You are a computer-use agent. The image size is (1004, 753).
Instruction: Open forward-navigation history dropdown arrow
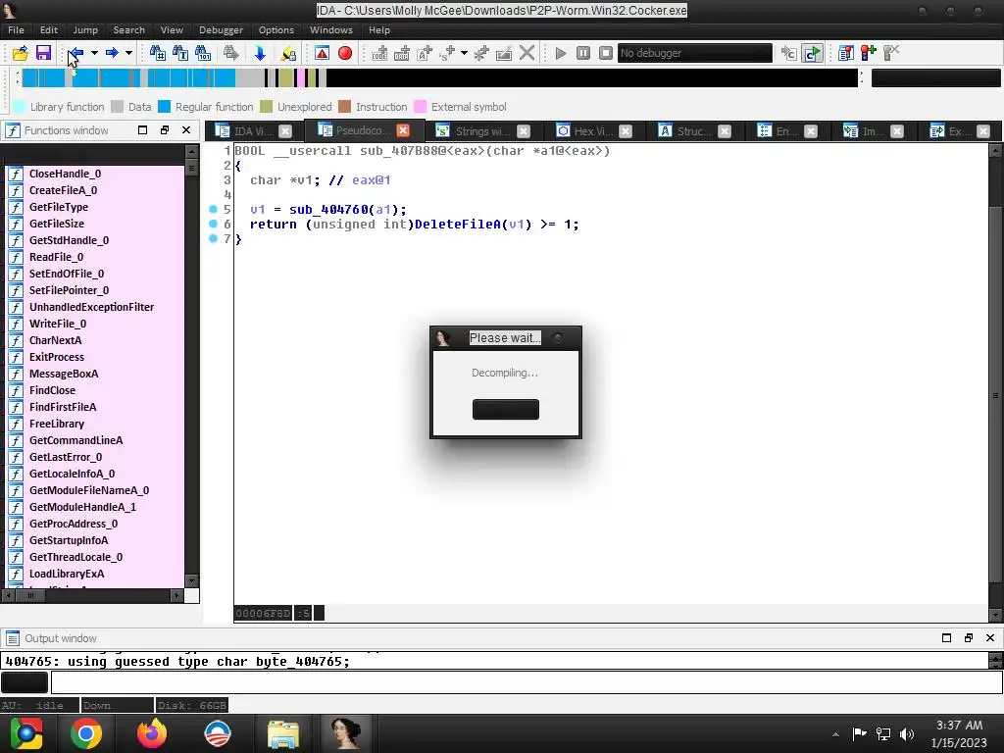click(128, 53)
